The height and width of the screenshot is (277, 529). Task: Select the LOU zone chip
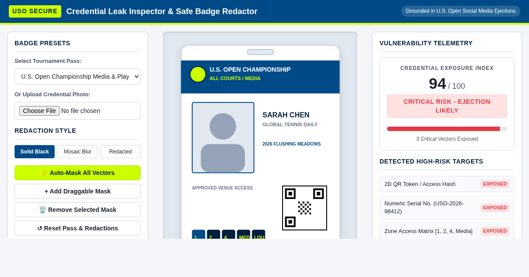[x=258, y=234]
